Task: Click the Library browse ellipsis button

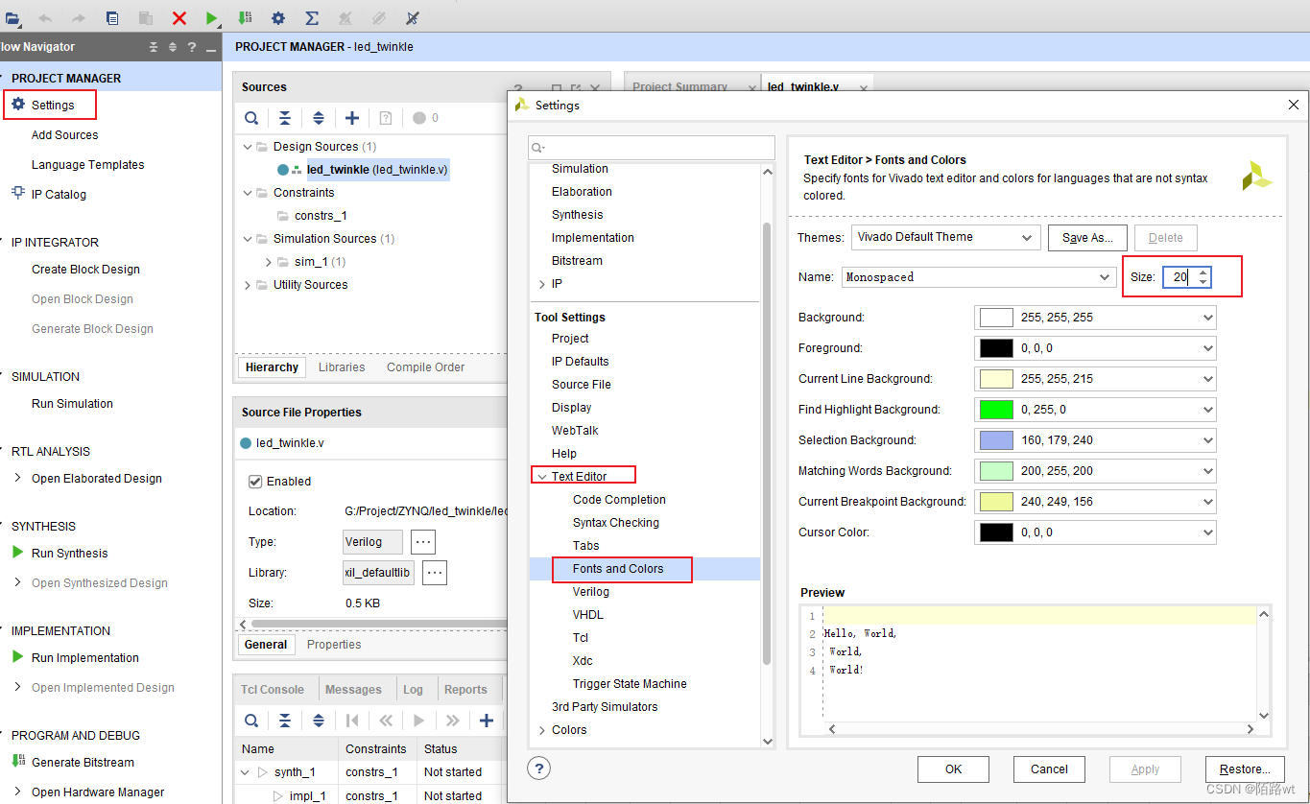Action: pos(435,573)
